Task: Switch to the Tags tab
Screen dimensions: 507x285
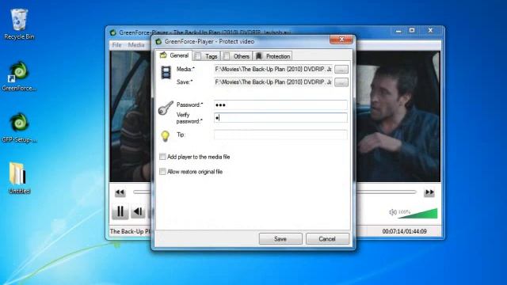Action: point(207,56)
